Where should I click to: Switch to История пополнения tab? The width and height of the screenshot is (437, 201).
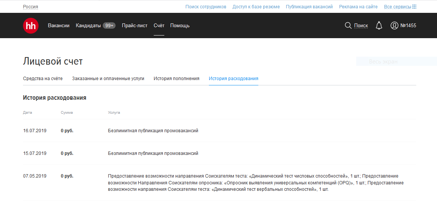tap(176, 79)
